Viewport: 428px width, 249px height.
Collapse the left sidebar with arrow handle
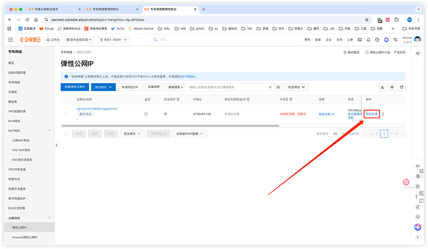click(x=58, y=144)
